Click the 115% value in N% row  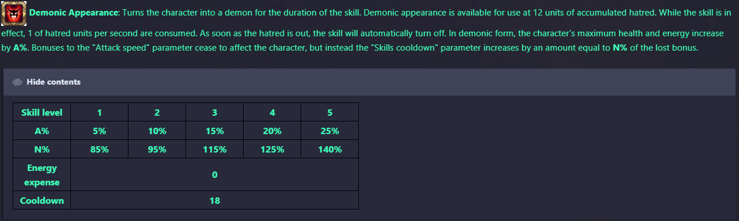214,149
